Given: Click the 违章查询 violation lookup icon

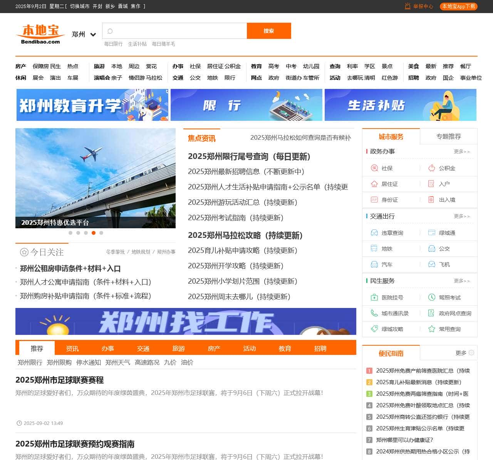Looking at the screenshot, I should (x=374, y=233).
